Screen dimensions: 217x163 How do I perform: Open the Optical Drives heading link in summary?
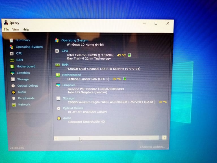point(73,108)
